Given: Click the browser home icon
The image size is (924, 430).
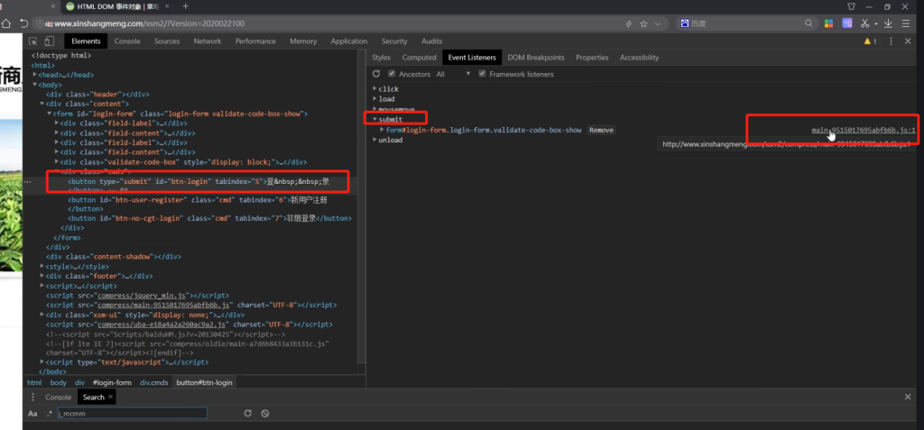Looking at the screenshot, I should (6, 23).
